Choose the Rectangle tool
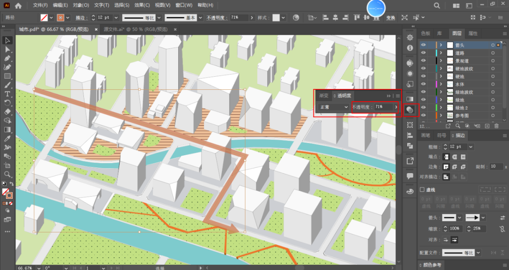Screen dimensions: 509x270 pos(8,76)
